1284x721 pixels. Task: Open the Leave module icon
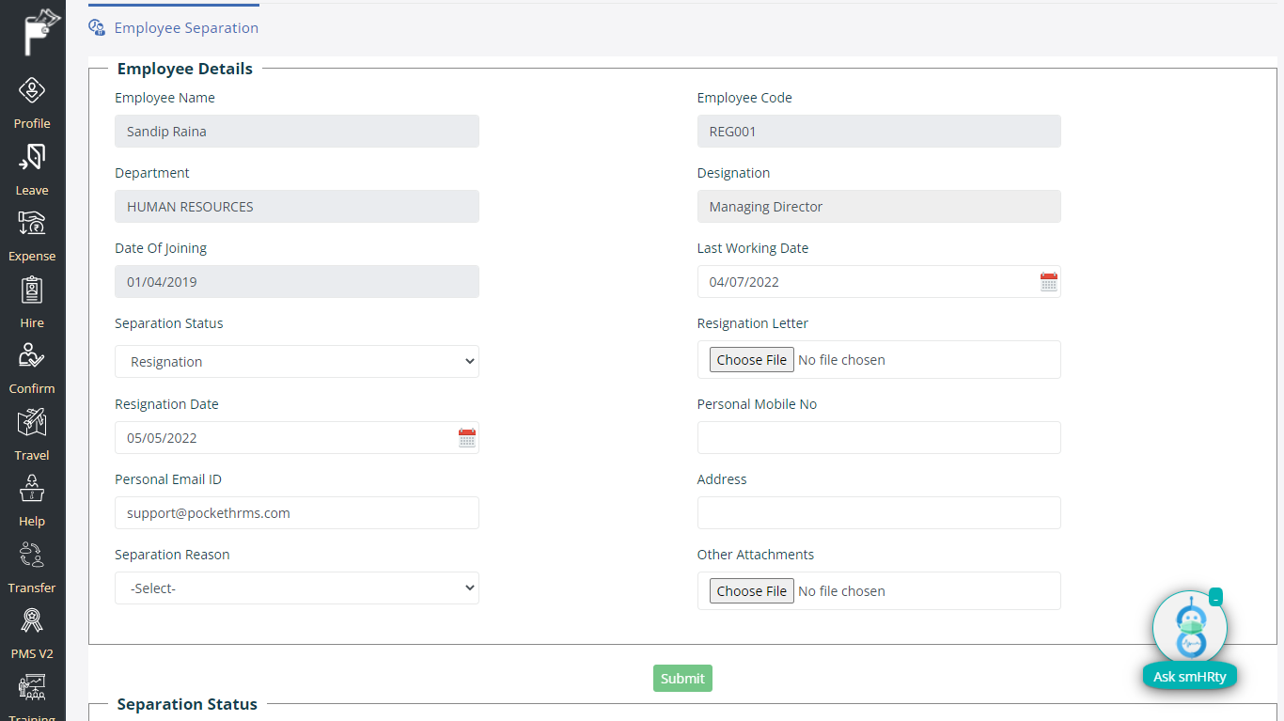click(x=32, y=158)
